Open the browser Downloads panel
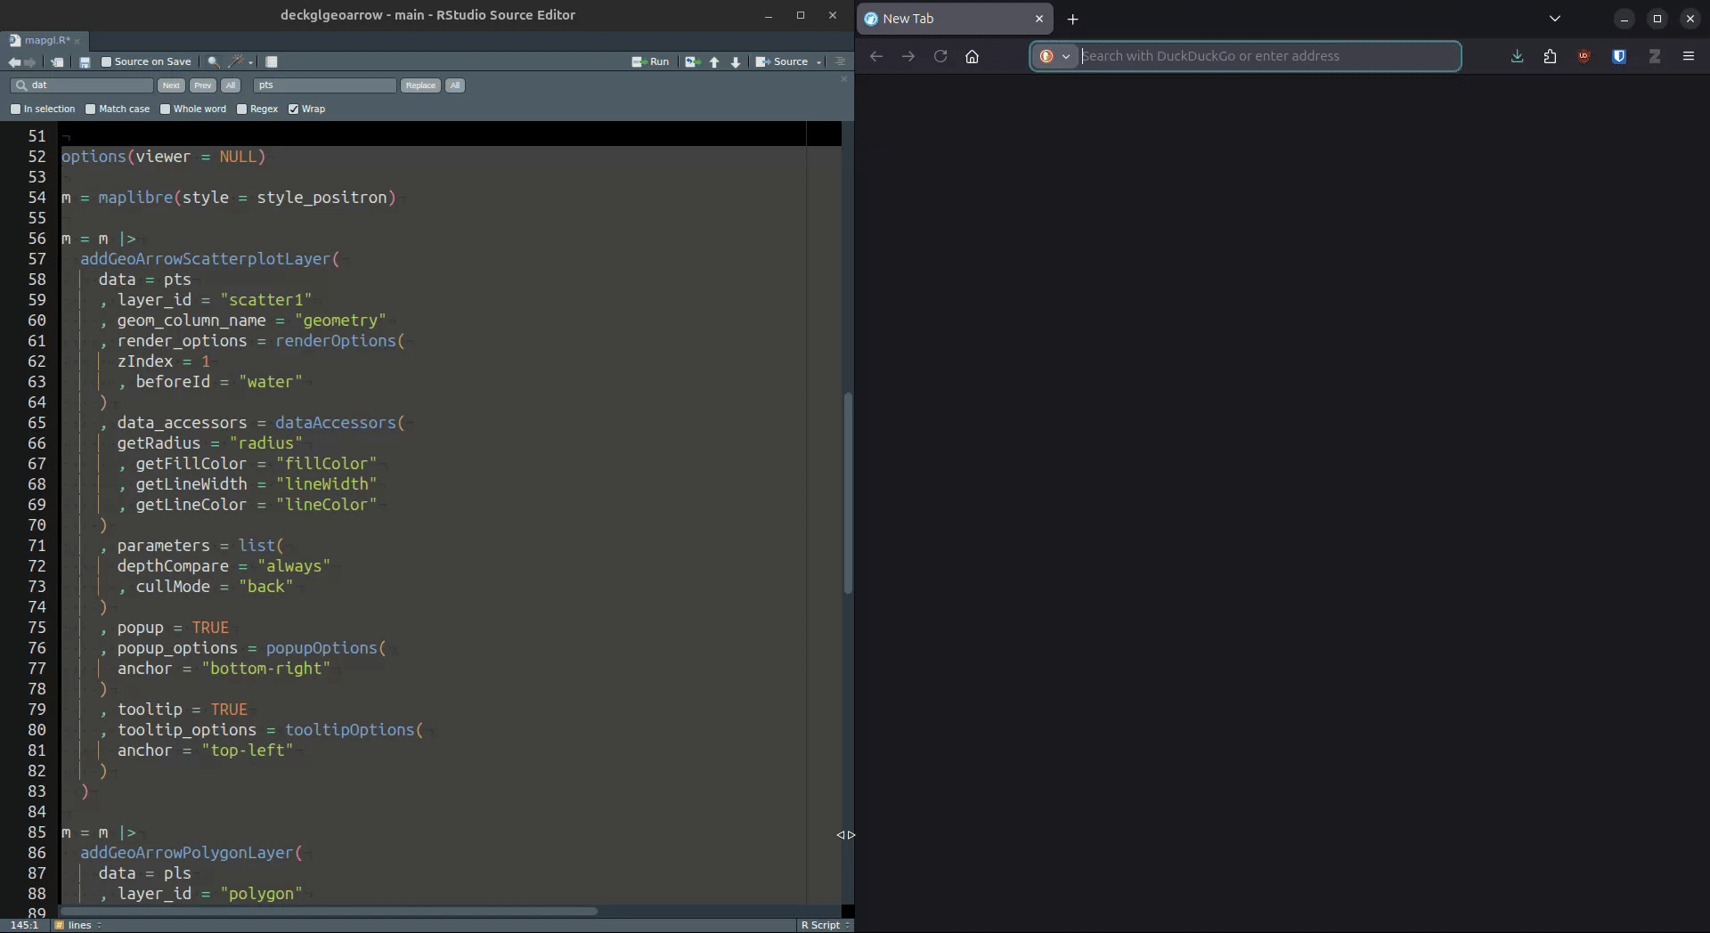Viewport: 1710px width, 933px height. coord(1517,56)
